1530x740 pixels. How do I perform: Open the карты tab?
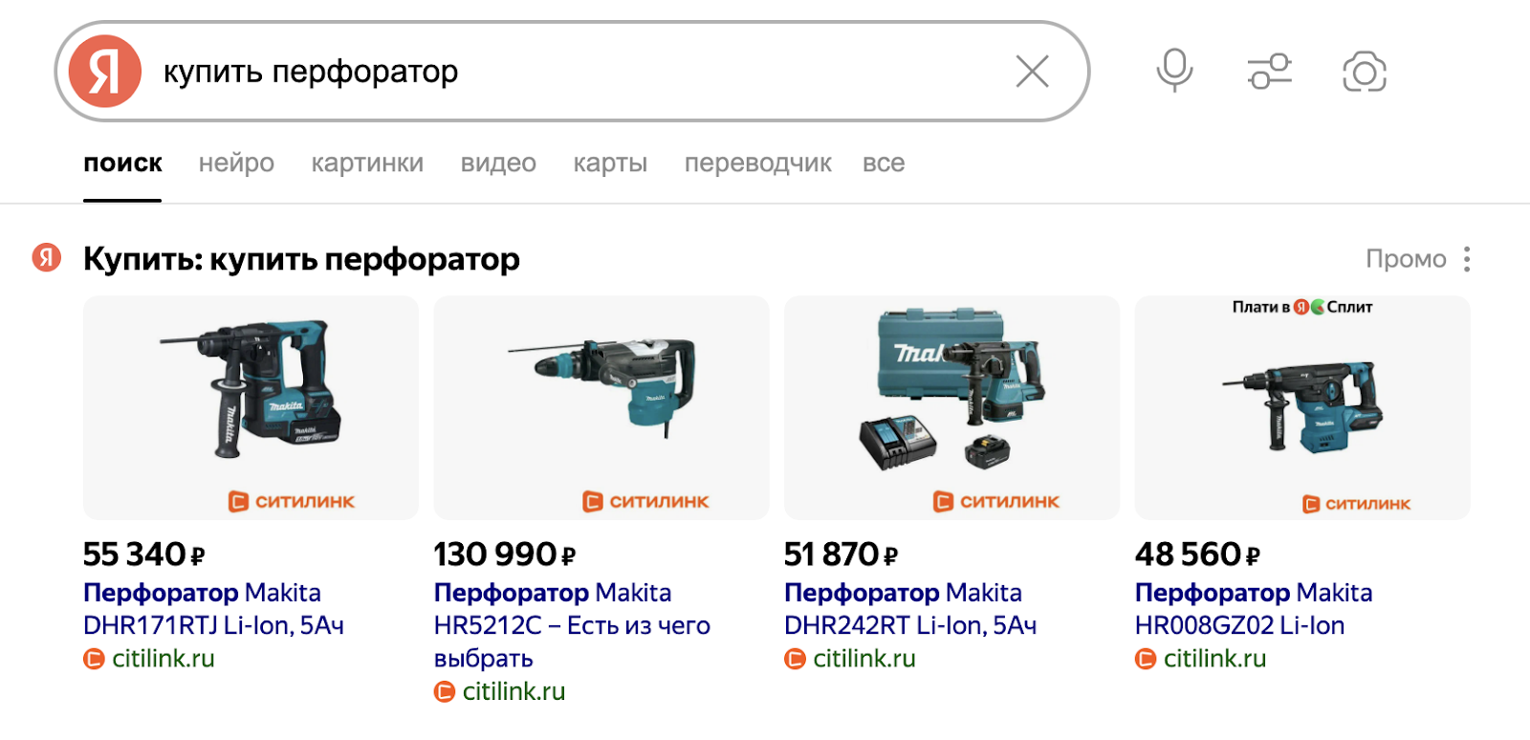point(610,163)
